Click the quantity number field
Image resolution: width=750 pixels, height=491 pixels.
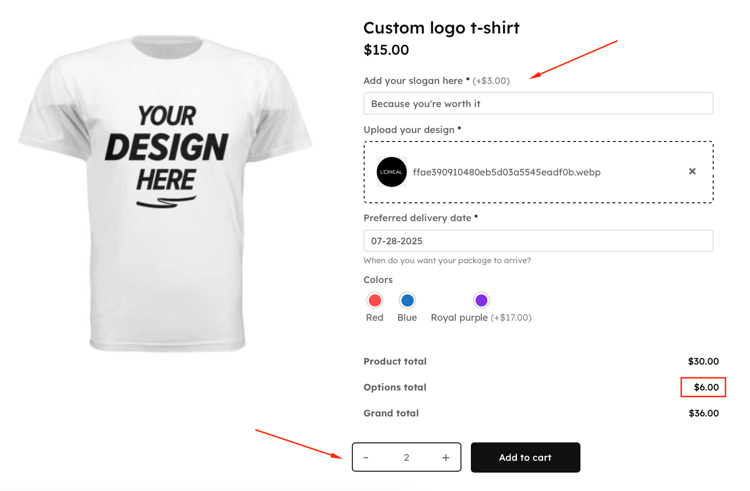[x=406, y=458]
